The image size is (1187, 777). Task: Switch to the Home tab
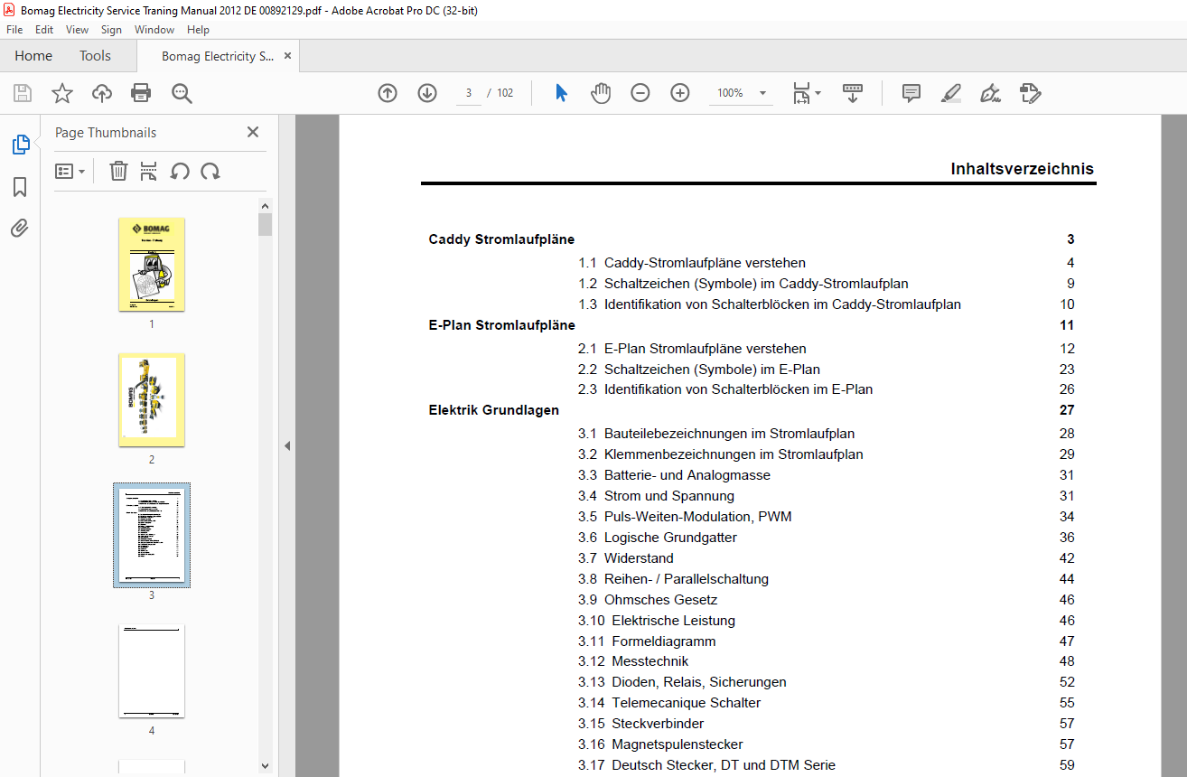pos(33,55)
